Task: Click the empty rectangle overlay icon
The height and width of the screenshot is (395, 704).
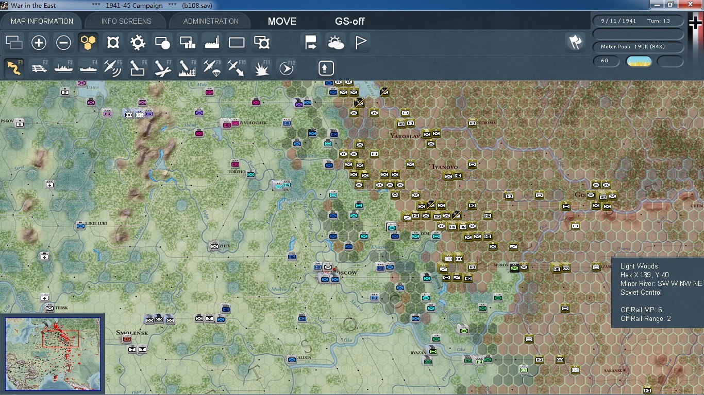Action: (237, 42)
